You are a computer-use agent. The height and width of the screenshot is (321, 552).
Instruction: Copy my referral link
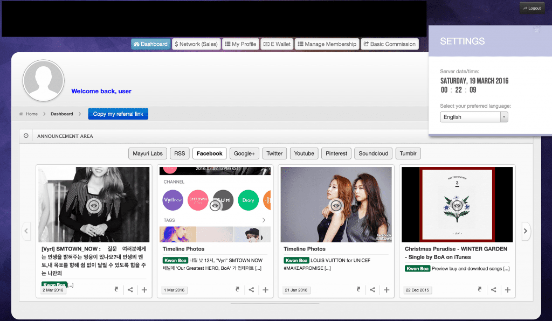[x=118, y=114]
